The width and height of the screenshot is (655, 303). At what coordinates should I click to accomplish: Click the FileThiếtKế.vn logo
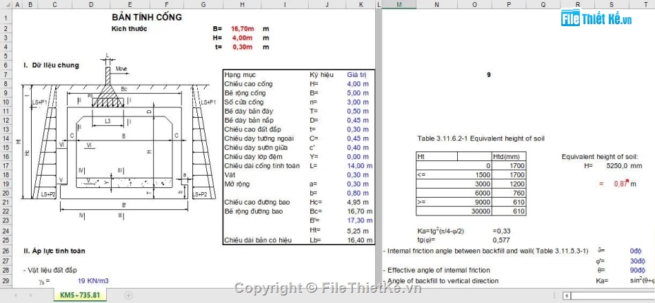pos(596,18)
